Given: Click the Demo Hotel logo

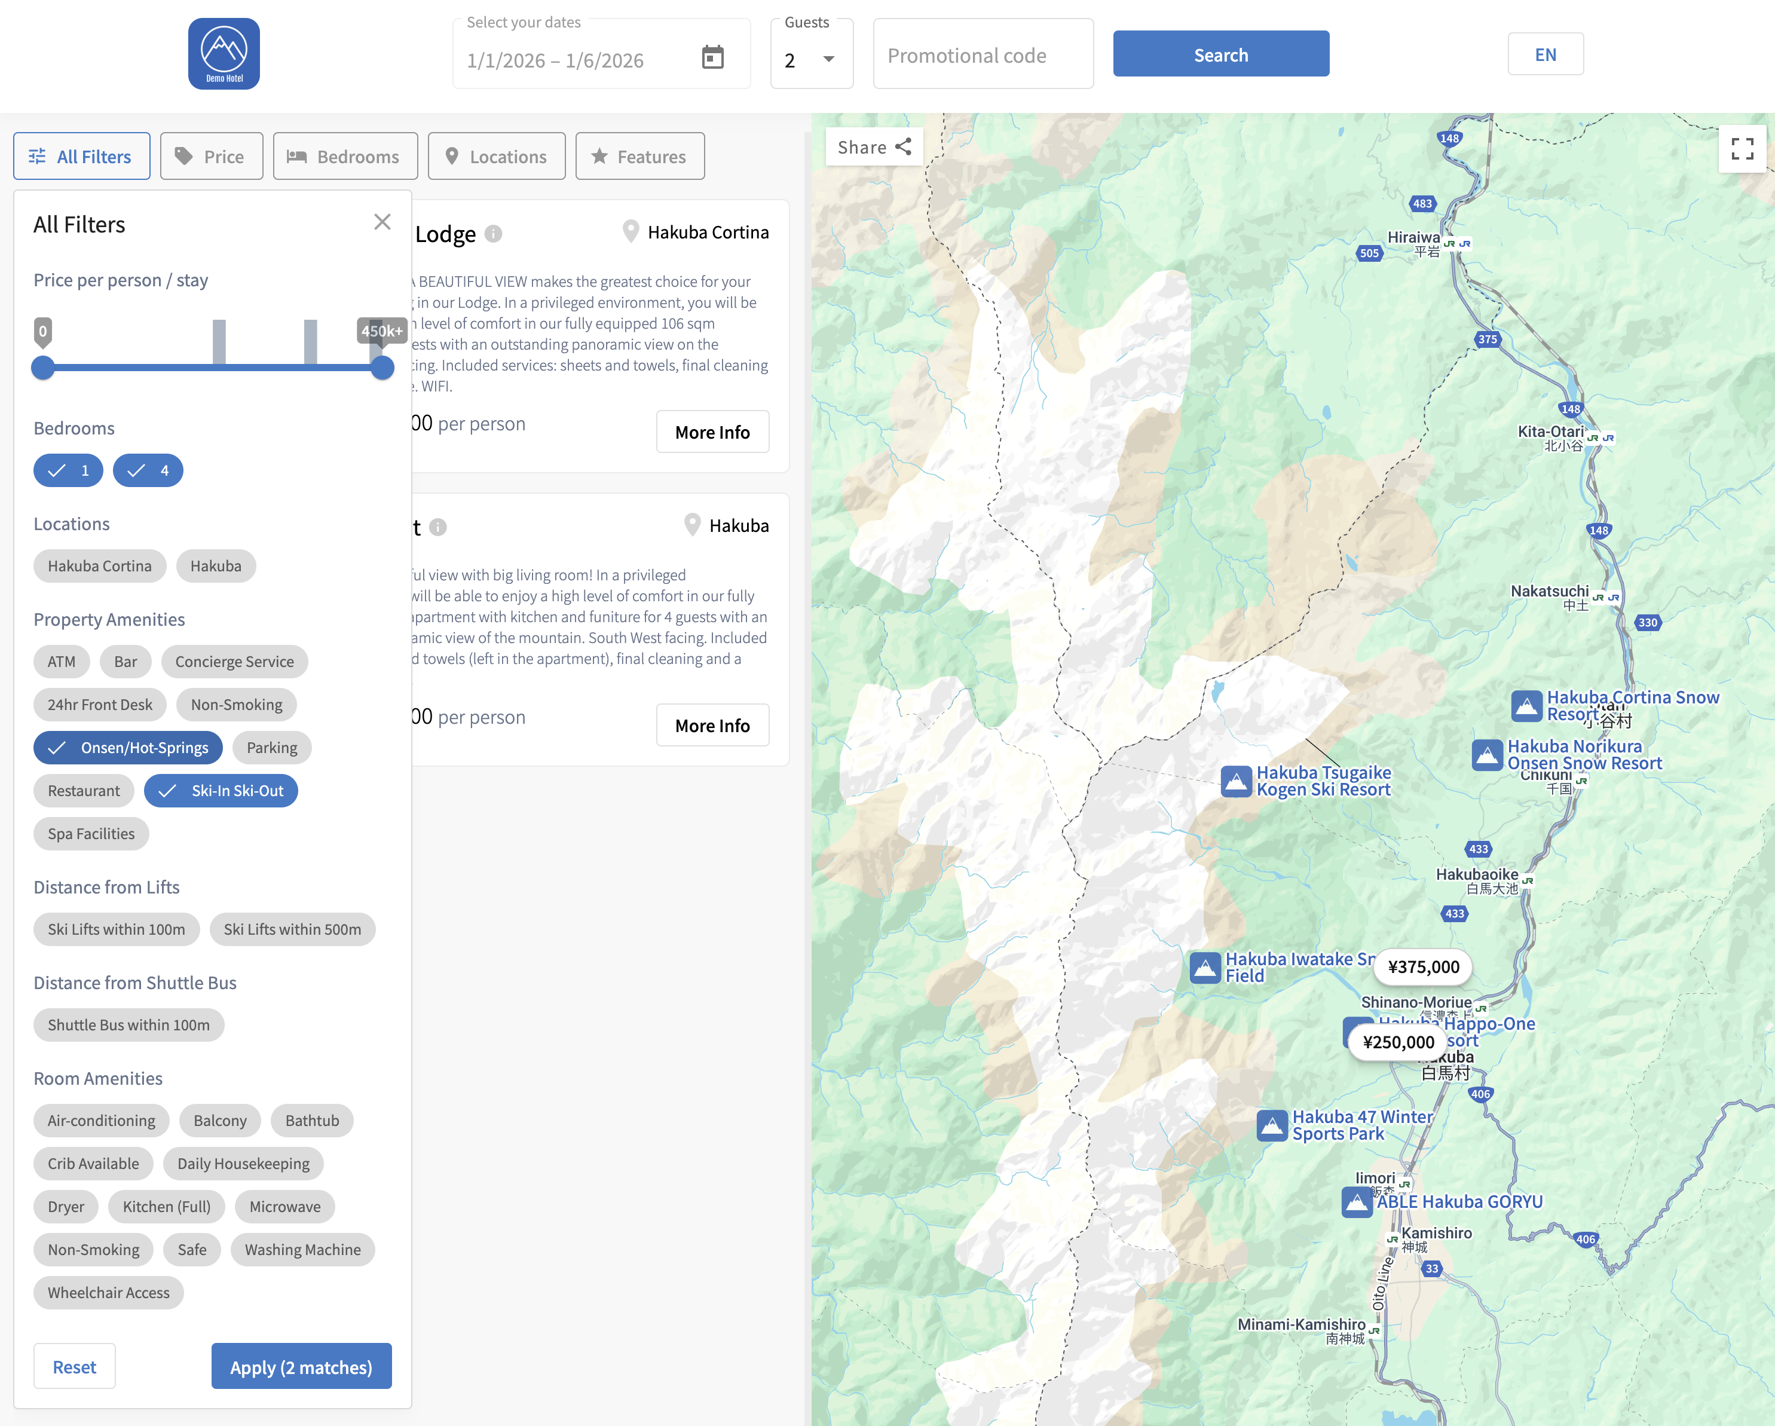Looking at the screenshot, I should click(224, 54).
